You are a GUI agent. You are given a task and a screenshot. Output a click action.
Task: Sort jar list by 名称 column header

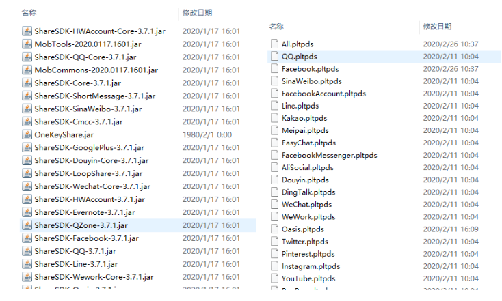click(x=29, y=13)
